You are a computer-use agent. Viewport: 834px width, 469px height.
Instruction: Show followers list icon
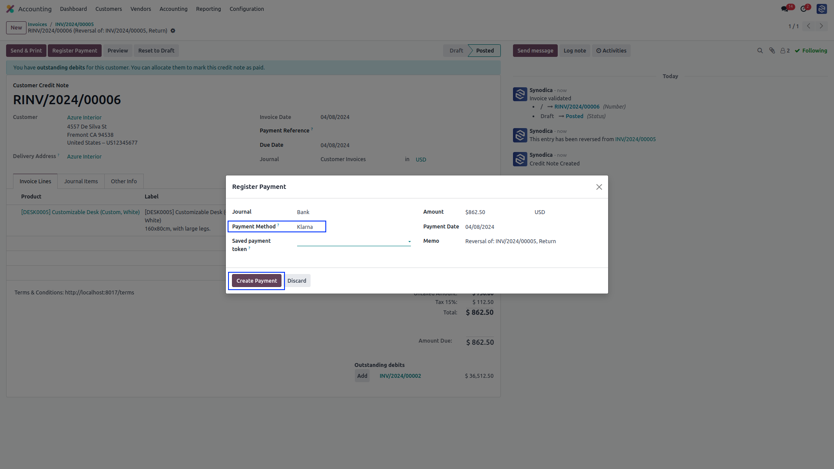pos(785,51)
